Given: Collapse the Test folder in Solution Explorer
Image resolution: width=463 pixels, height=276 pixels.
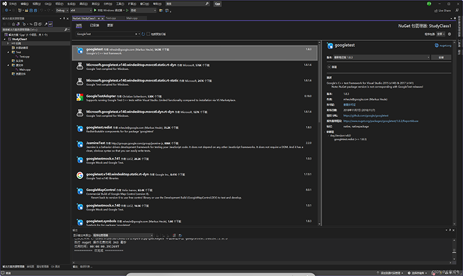Looking at the screenshot, I should coord(8,52).
